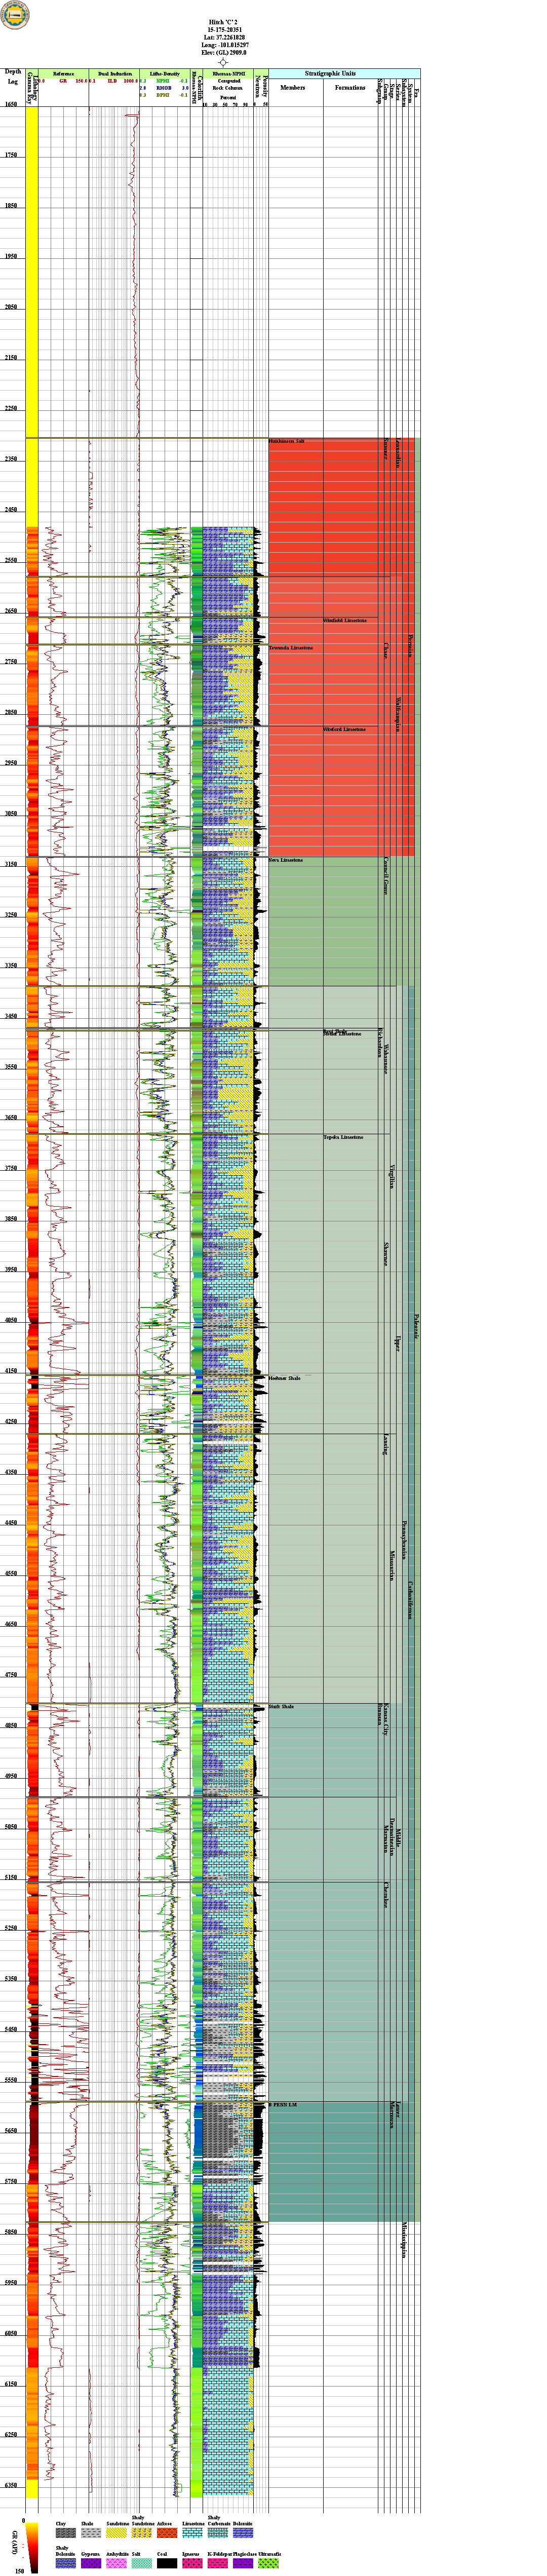Select the API number 15-175-20351

point(223,29)
